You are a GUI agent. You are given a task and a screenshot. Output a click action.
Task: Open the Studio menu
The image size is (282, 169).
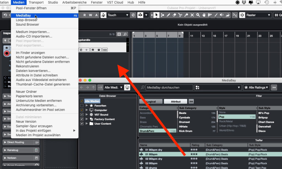(x=53, y=2)
